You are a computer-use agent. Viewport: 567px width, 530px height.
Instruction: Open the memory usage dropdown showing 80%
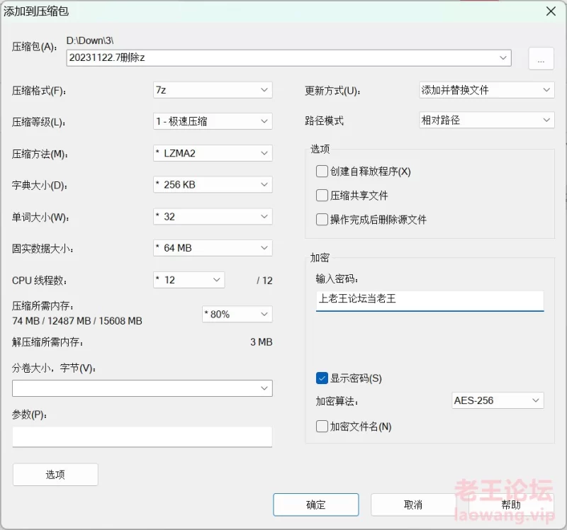237,314
